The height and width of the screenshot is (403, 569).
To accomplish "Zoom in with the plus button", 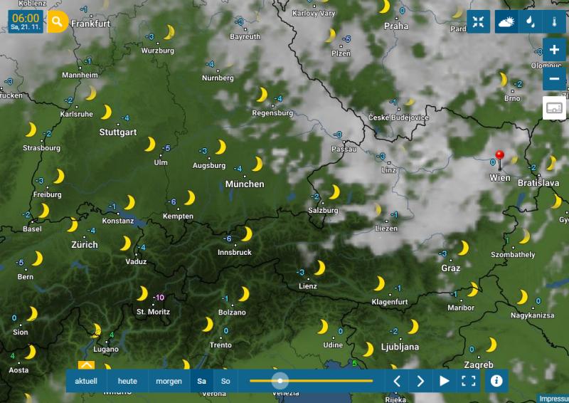I will click(x=554, y=49).
